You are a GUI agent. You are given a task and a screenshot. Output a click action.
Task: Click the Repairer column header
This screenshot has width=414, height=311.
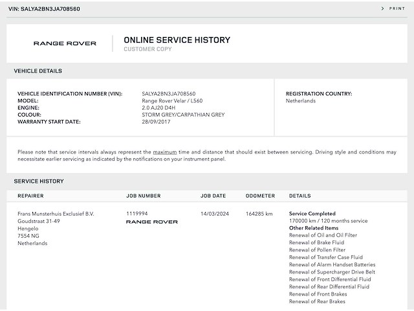30,196
